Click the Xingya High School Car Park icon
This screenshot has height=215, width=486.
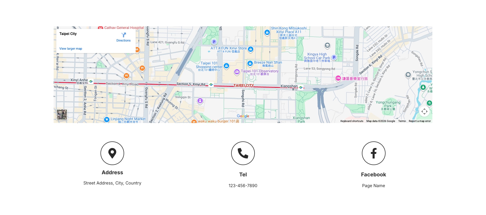coord(334,57)
